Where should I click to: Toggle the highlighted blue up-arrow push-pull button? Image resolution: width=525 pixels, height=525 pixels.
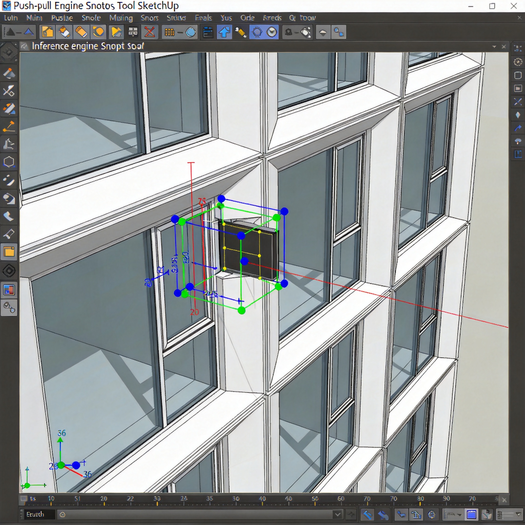tap(224, 32)
